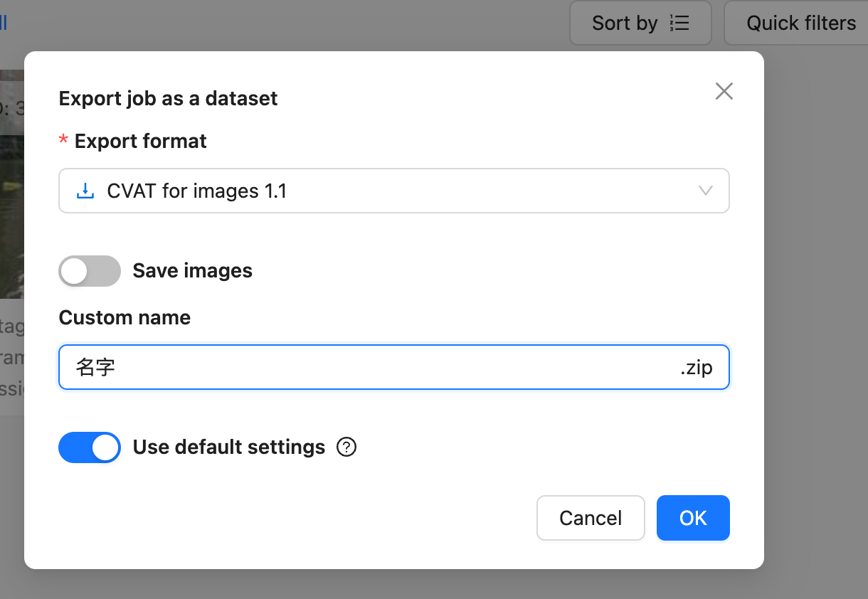The width and height of the screenshot is (868, 599).
Task: Open the Sort by options
Action: point(640,23)
